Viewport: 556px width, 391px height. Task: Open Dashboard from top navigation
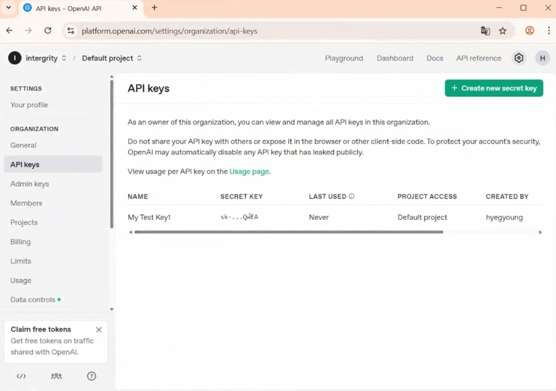click(x=395, y=58)
